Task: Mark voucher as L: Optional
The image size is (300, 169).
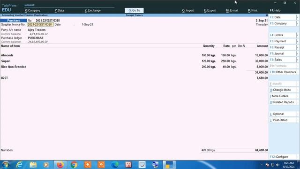Action: point(283,114)
